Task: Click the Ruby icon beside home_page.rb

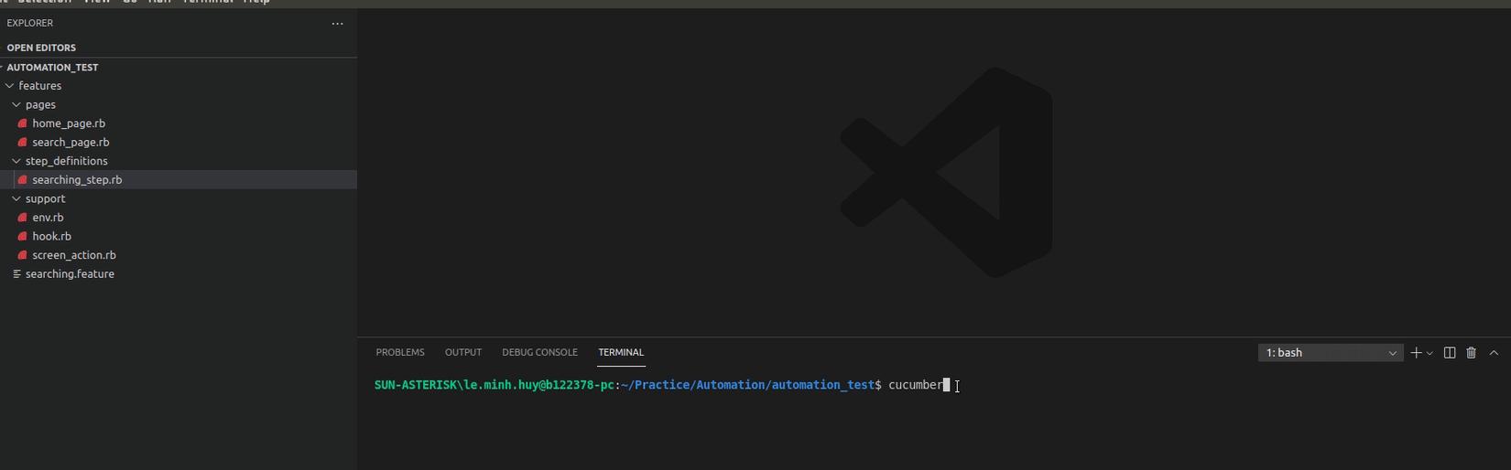Action: (x=23, y=123)
